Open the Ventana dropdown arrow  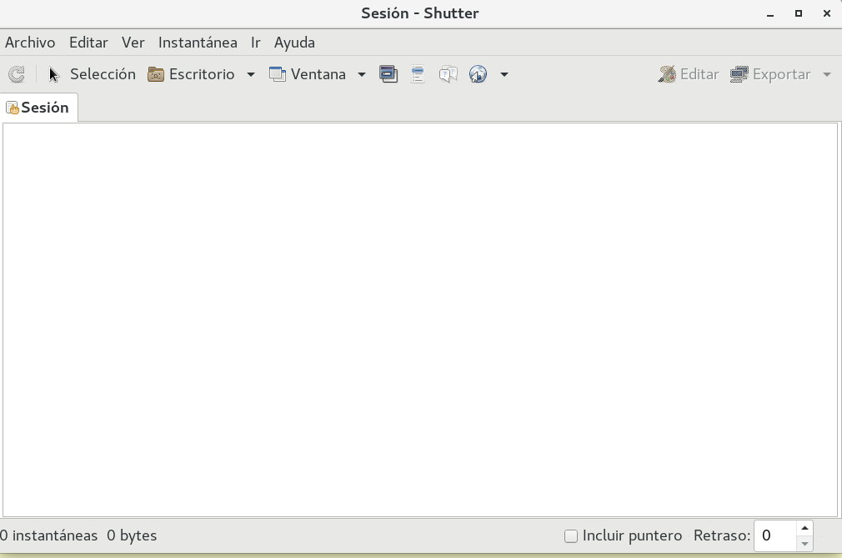click(361, 74)
